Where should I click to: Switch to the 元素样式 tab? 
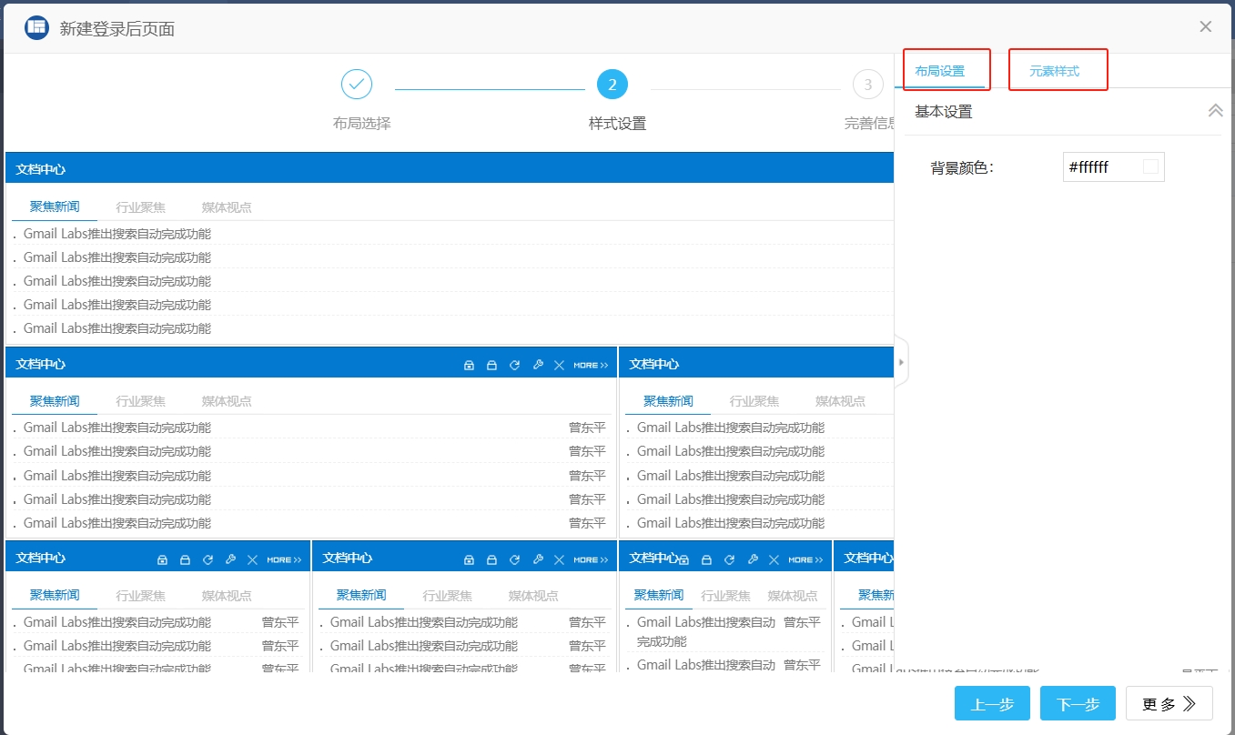(x=1054, y=71)
